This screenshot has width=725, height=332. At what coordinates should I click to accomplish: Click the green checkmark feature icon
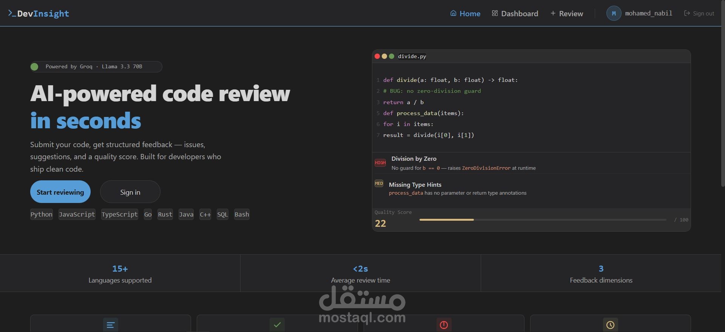coord(277,325)
